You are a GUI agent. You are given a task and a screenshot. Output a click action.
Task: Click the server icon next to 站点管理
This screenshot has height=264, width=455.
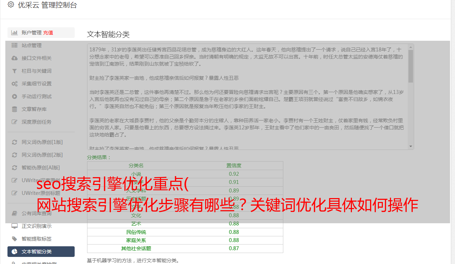pos(15,45)
